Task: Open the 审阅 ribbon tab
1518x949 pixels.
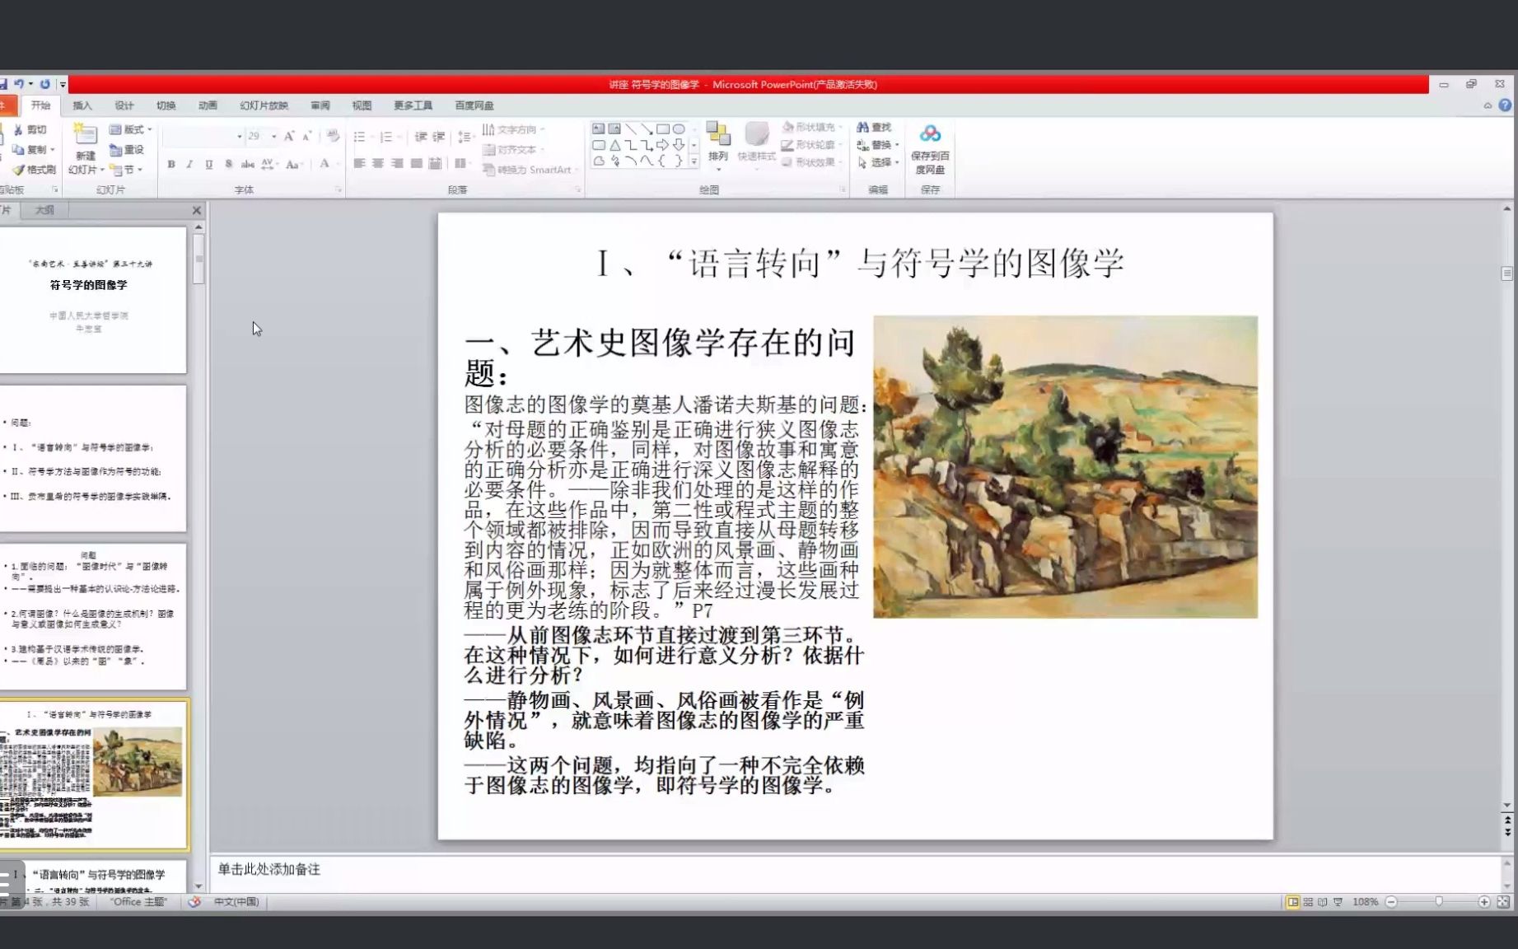Action: [320, 105]
